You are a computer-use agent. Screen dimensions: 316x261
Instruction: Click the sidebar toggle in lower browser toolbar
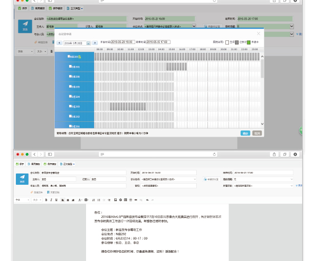click(50, 154)
